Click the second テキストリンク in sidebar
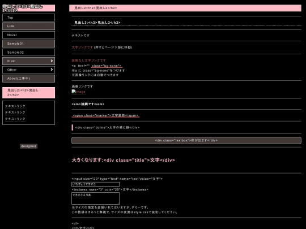 (x=15, y=113)
